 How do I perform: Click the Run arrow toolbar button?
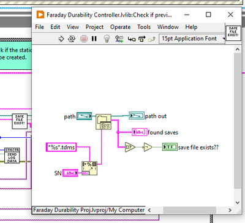coord(61,39)
